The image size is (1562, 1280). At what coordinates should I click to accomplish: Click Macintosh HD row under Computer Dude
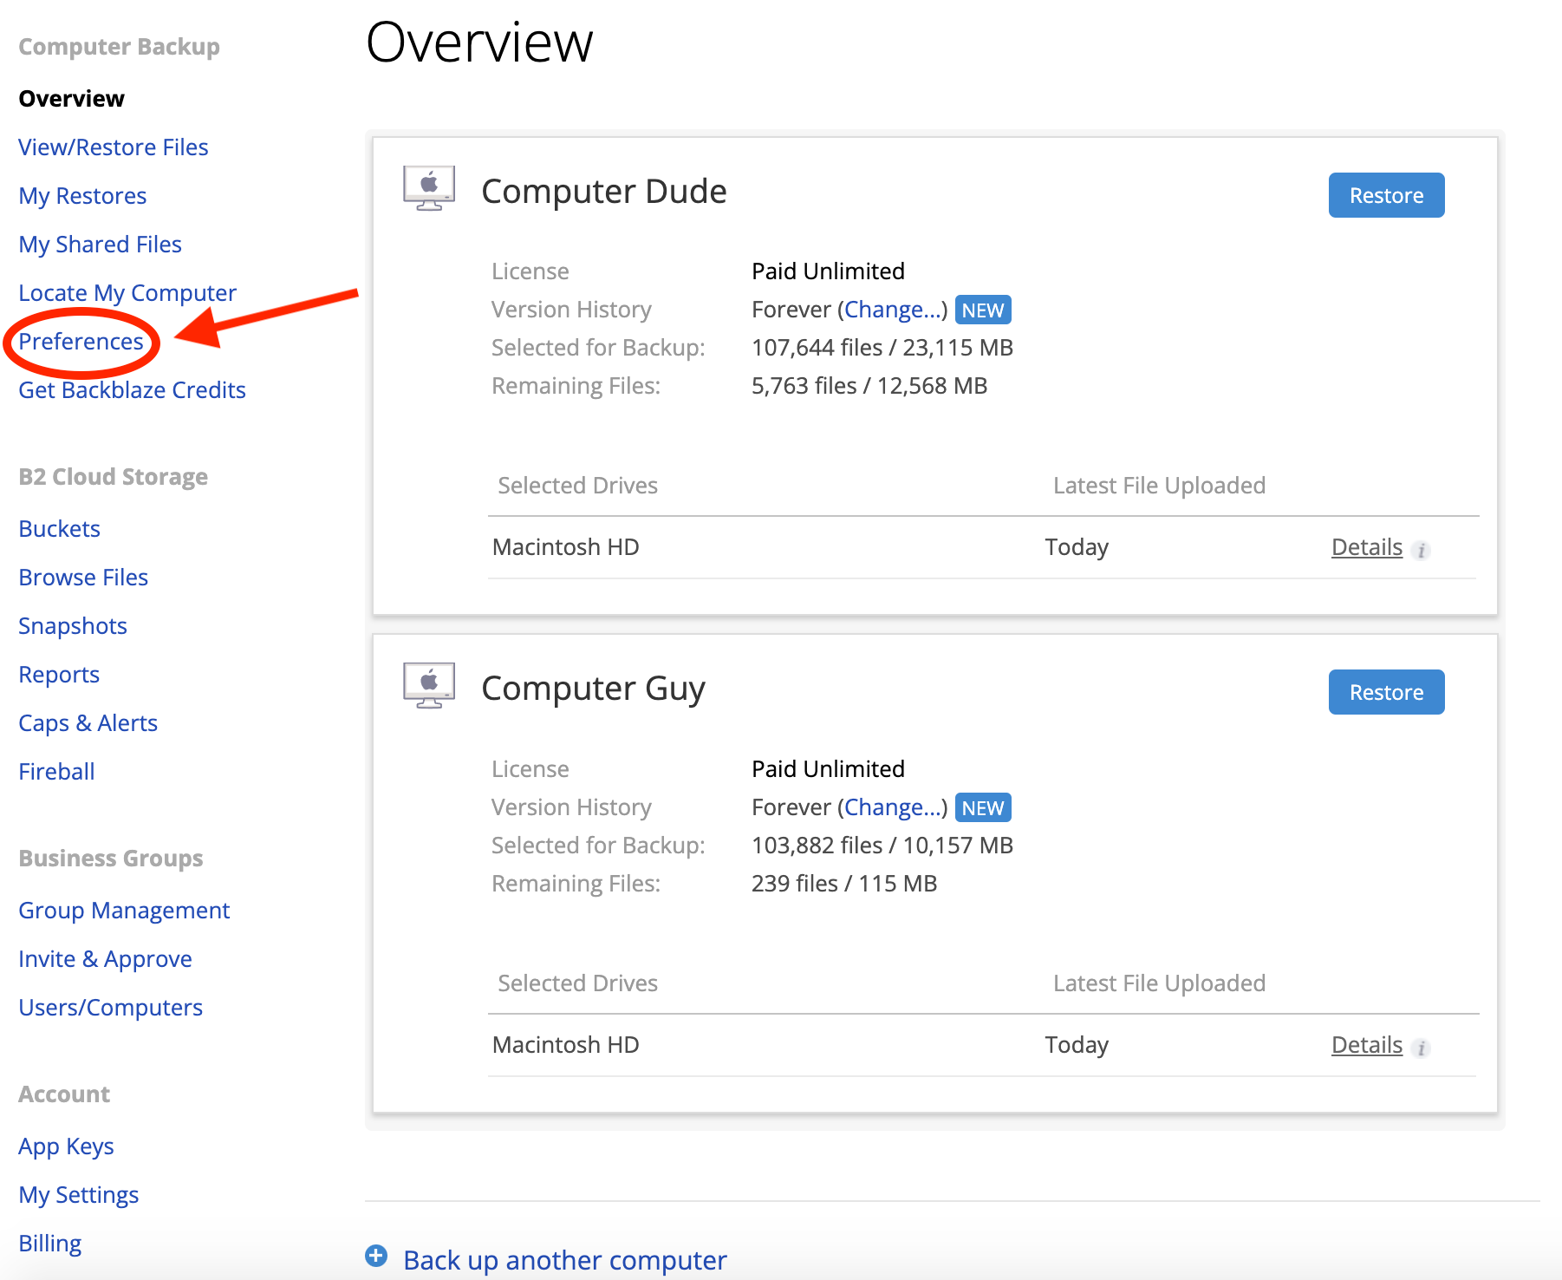[982, 547]
